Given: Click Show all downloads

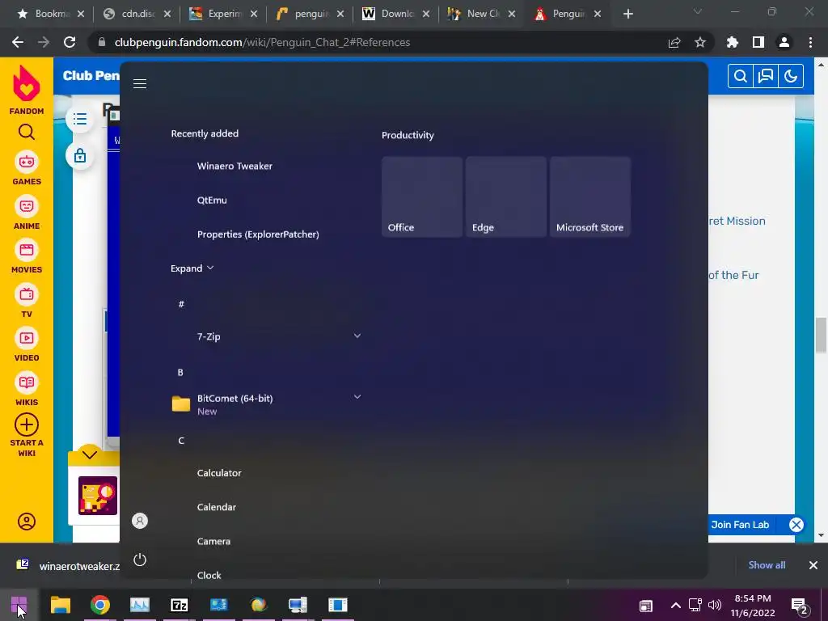Looking at the screenshot, I should point(767,565).
